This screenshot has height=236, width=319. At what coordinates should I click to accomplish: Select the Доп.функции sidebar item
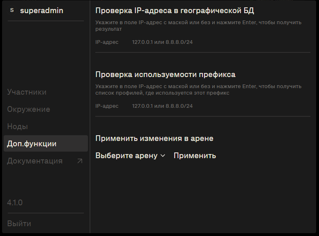46,143
